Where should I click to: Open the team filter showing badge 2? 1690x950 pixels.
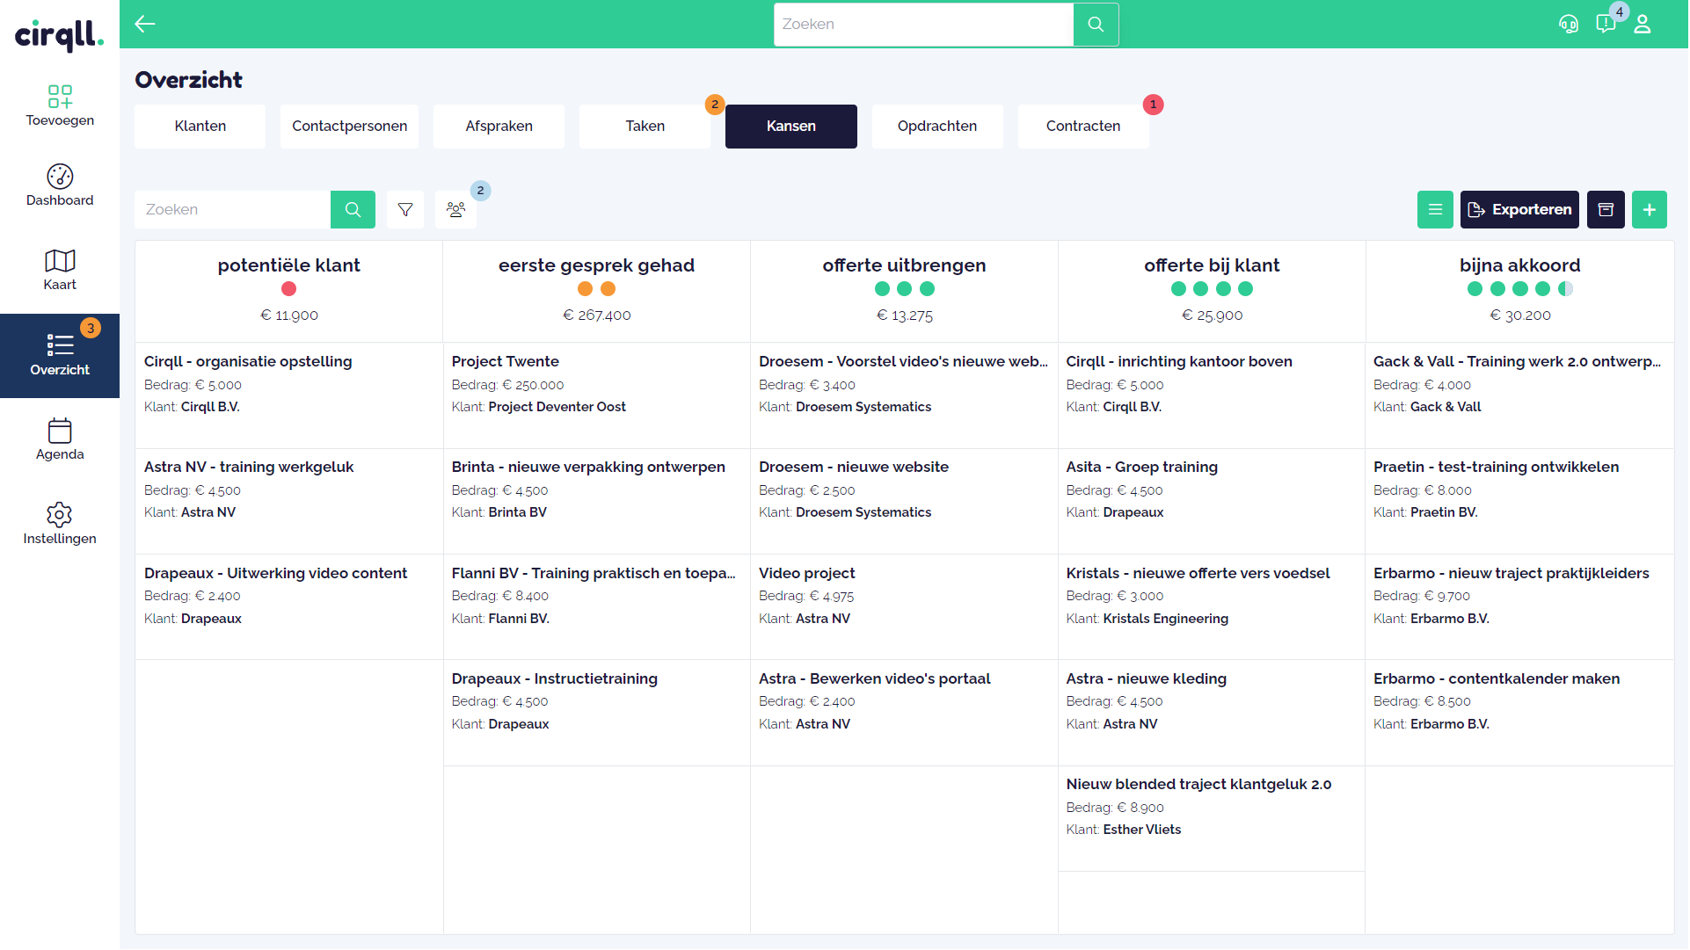click(x=455, y=209)
